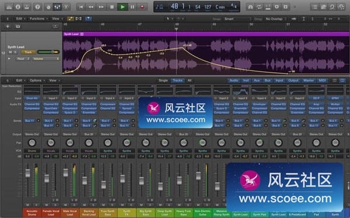Open the track Volume automation parameter dropdown
The width and height of the screenshot is (350, 218).
click(x=46, y=59)
